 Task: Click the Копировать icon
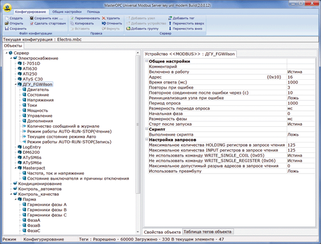click(72, 23)
